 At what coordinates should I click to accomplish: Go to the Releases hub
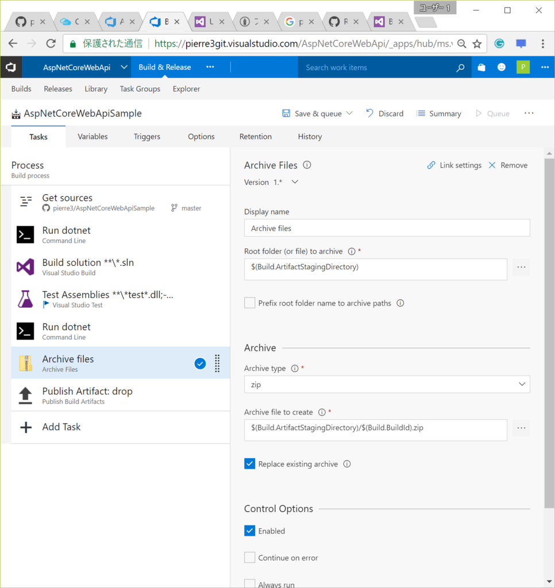pyautogui.click(x=58, y=89)
